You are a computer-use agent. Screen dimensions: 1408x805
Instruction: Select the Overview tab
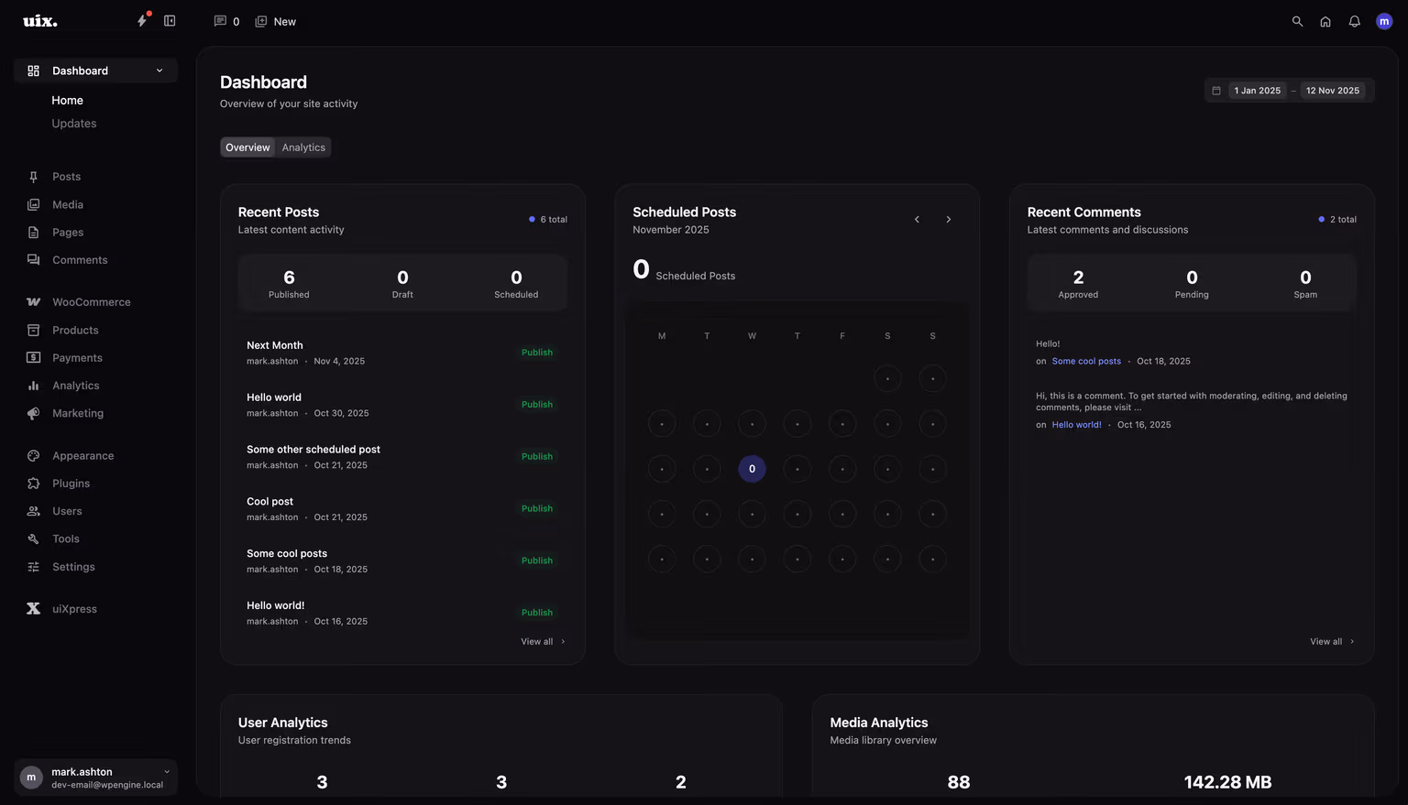247,147
